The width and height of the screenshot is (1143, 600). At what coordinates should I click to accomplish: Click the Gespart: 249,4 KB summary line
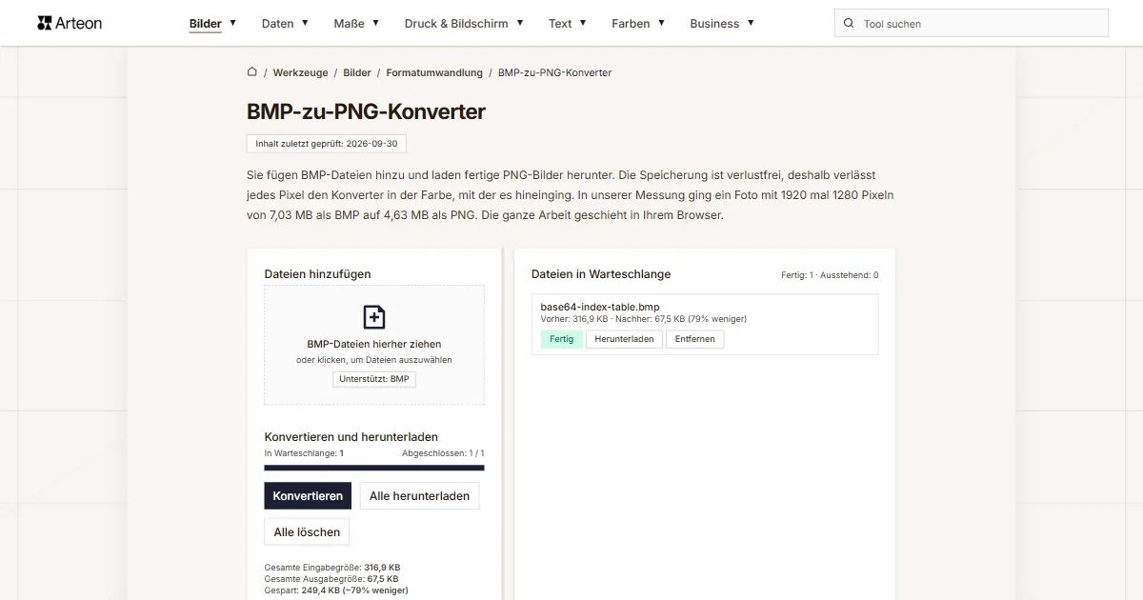click(336, 590)
